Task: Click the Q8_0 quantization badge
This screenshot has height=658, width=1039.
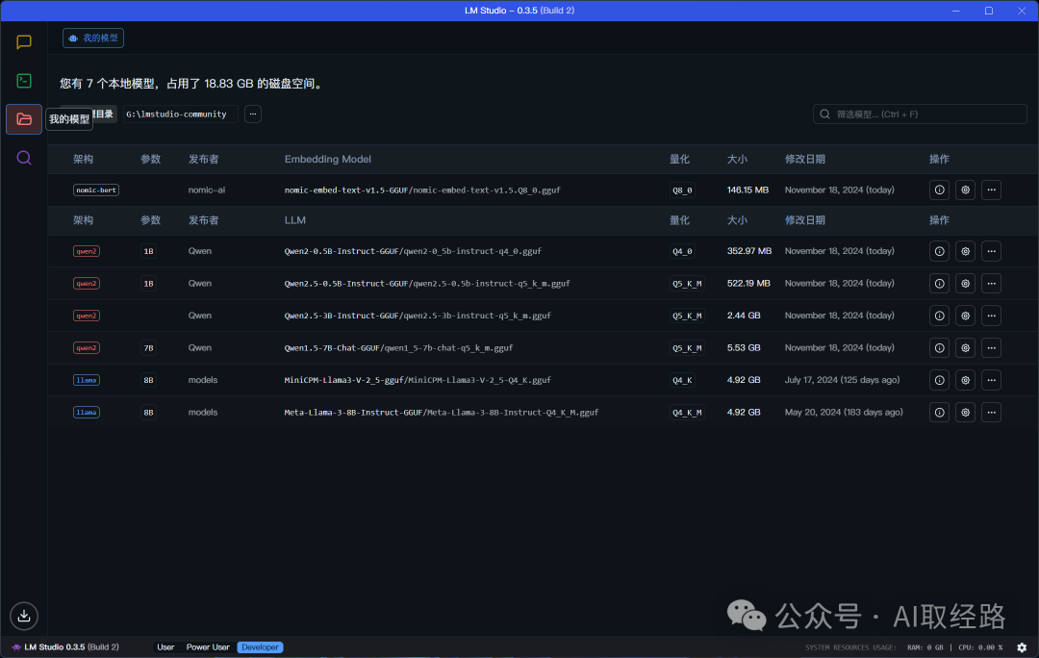Action: (682, 190)
